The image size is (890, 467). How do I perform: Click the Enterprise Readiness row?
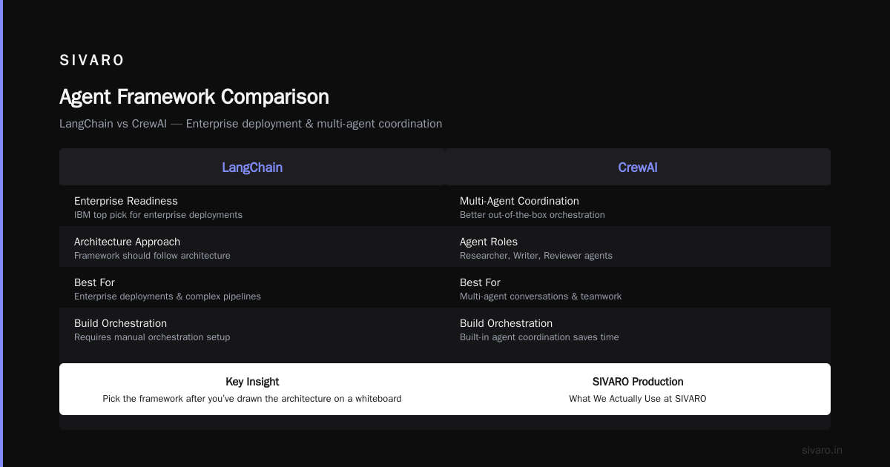coord(252,206)
